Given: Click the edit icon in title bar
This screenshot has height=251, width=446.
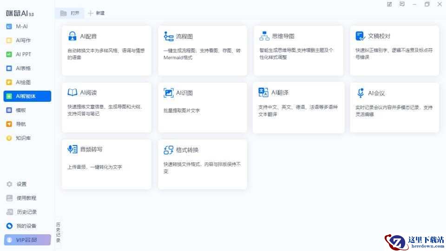Looking at the screenshot, I should coord(389,4).
